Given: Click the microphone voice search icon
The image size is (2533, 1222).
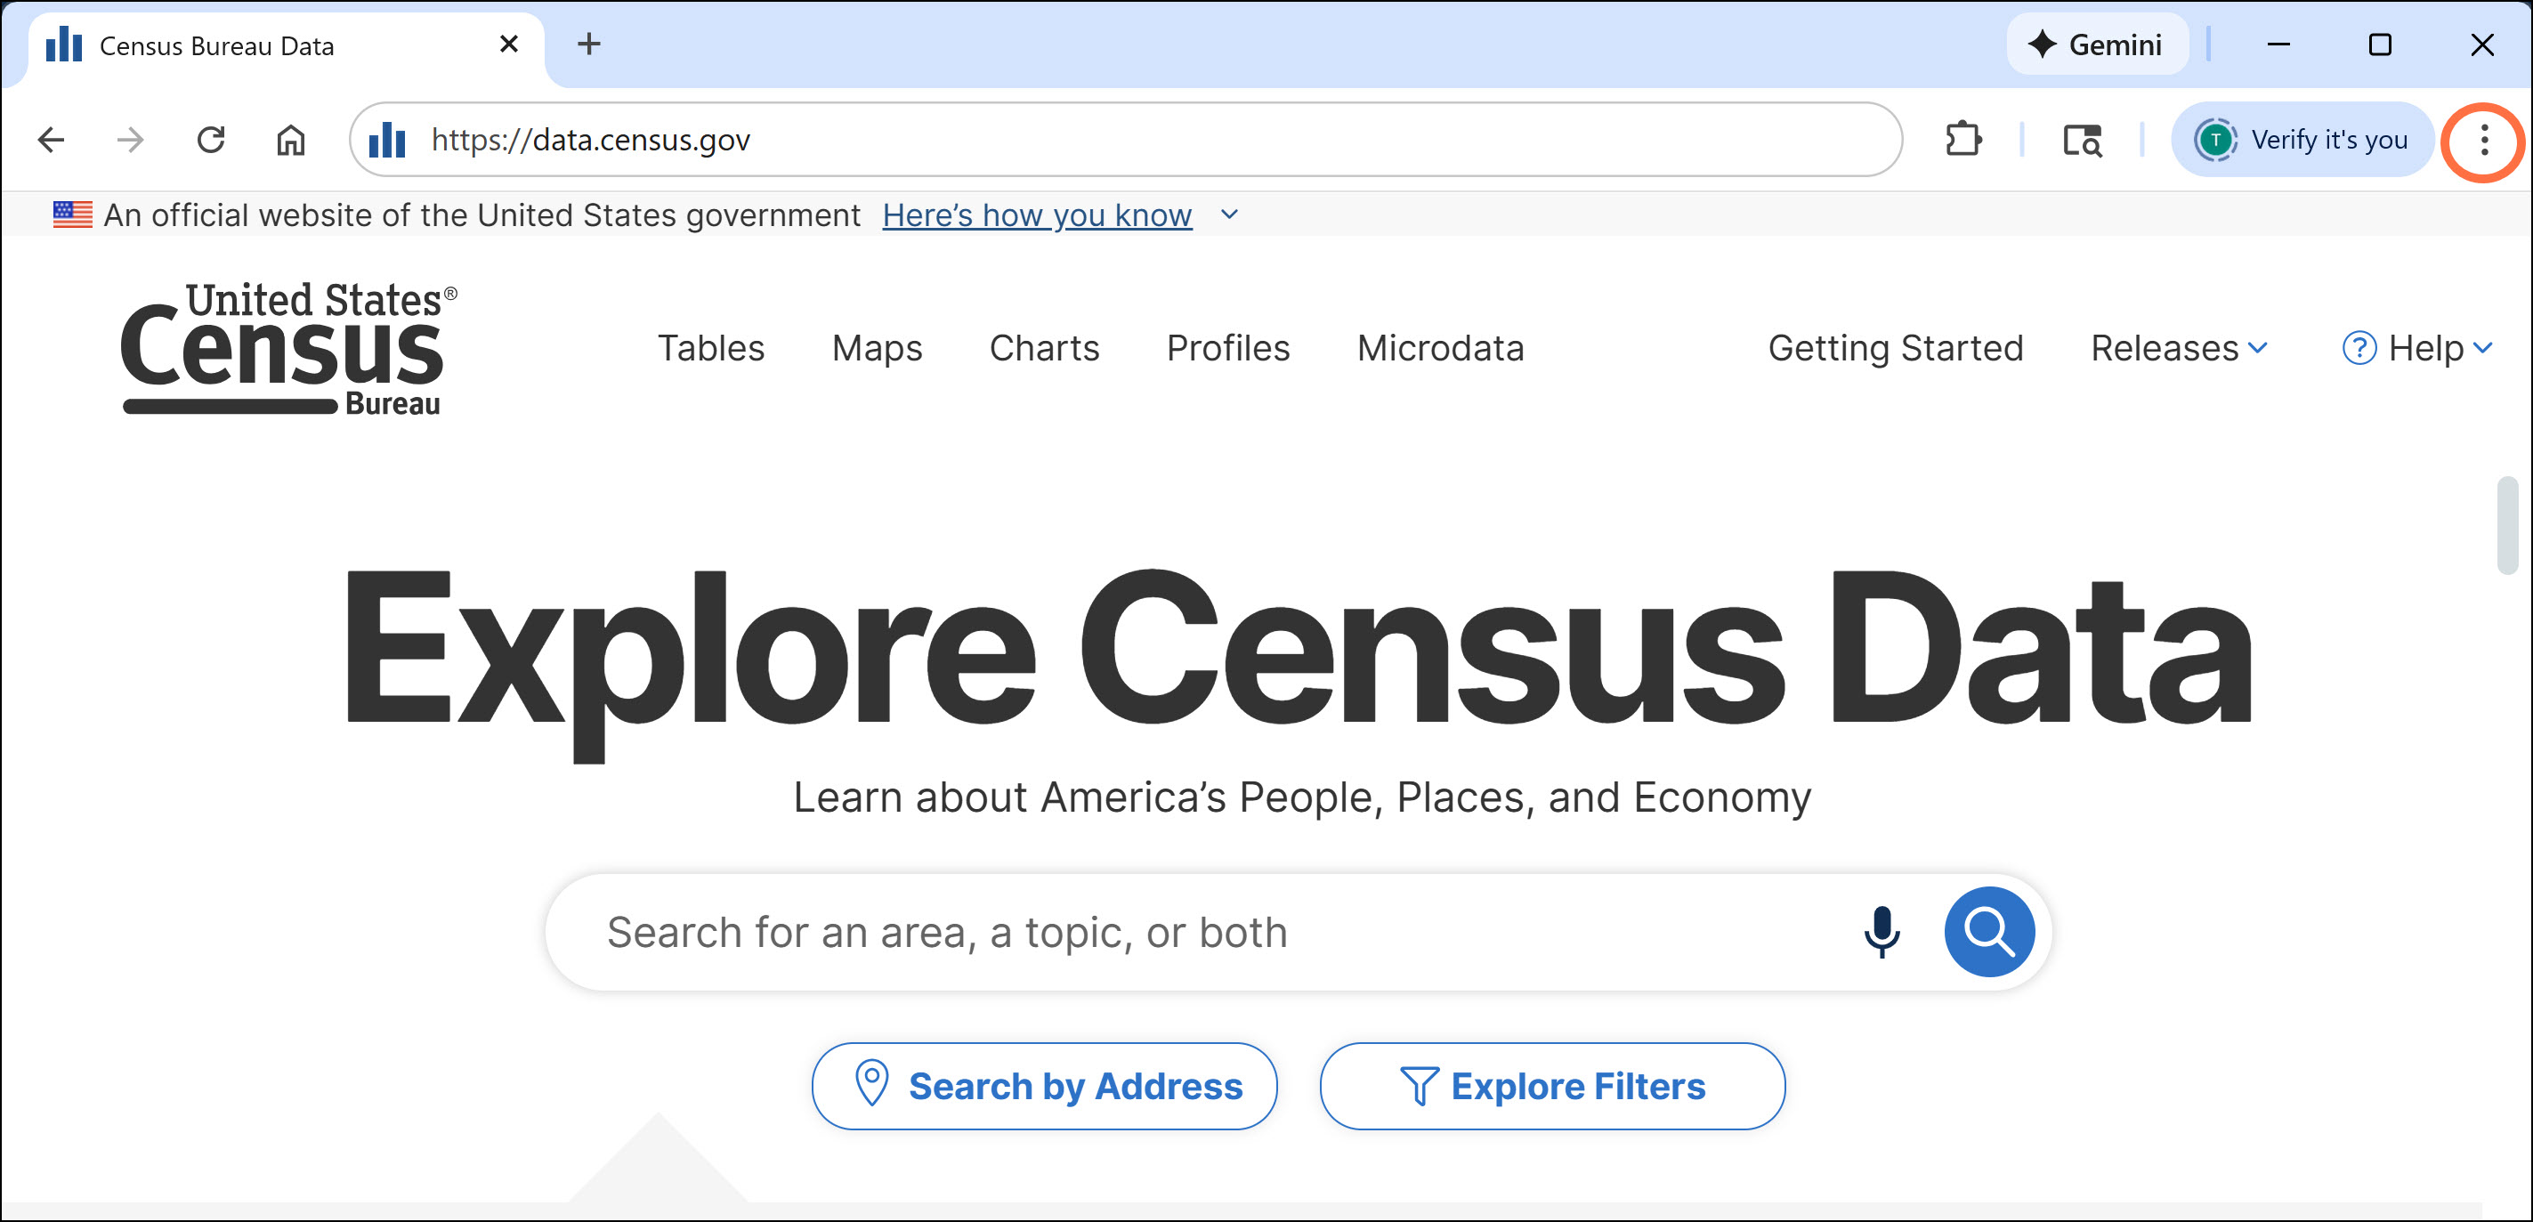Looking at the screenshot, I should (1882, 930).
